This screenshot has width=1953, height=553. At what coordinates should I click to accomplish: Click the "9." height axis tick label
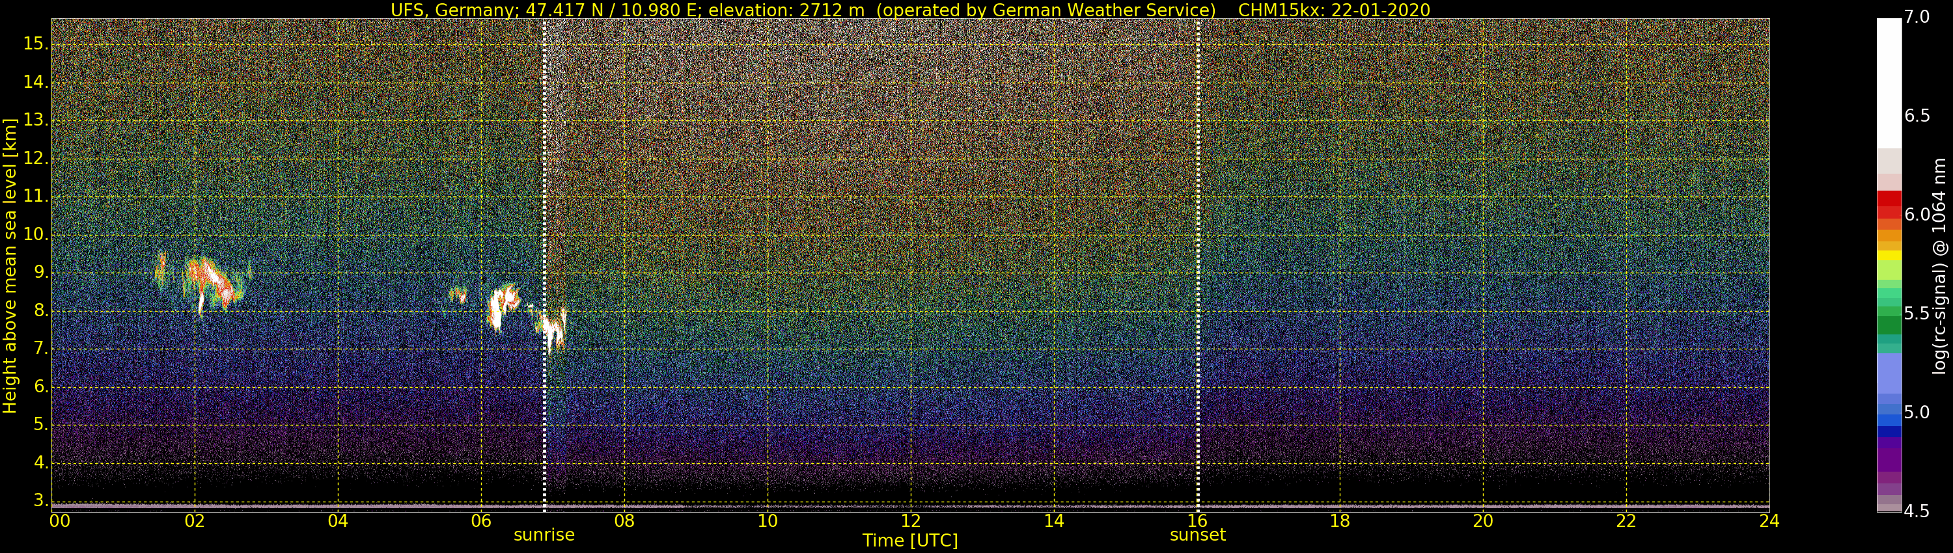pyautogui.click(x=41, y=273)
